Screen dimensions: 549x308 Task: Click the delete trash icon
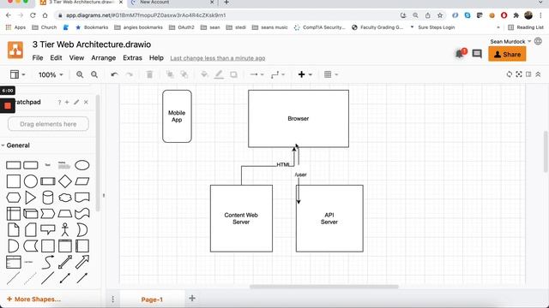click(149, 74)
